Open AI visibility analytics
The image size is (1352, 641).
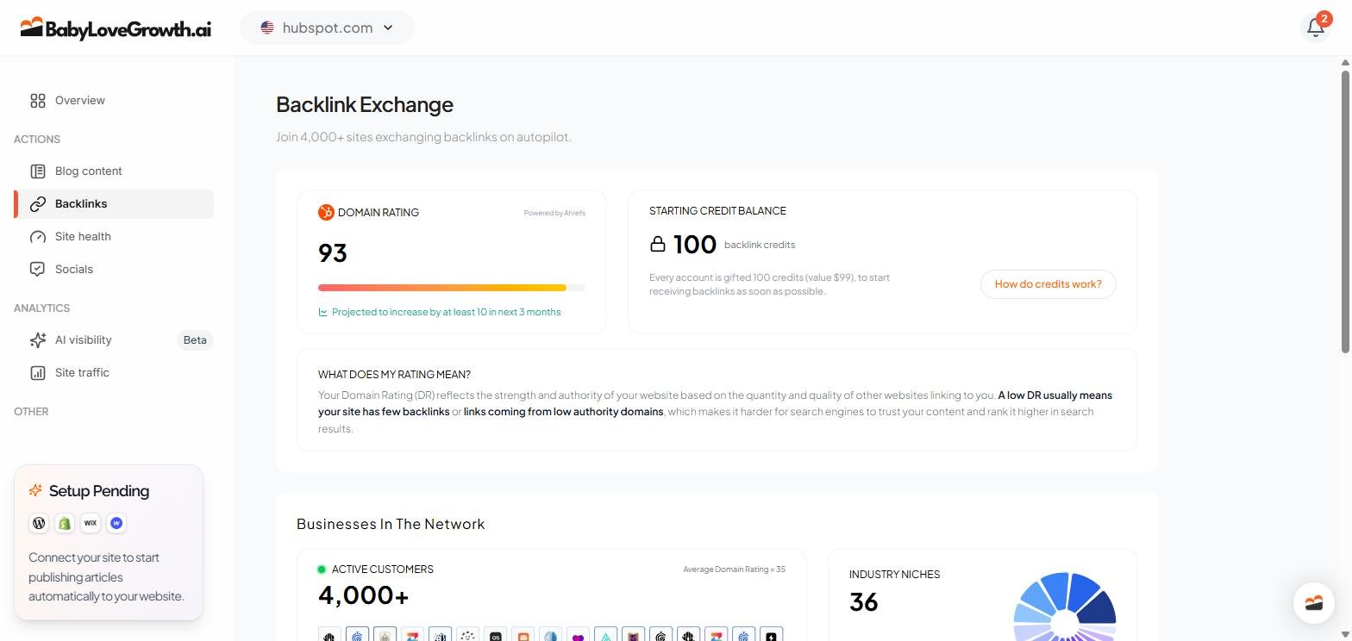(x=114, y=340)
